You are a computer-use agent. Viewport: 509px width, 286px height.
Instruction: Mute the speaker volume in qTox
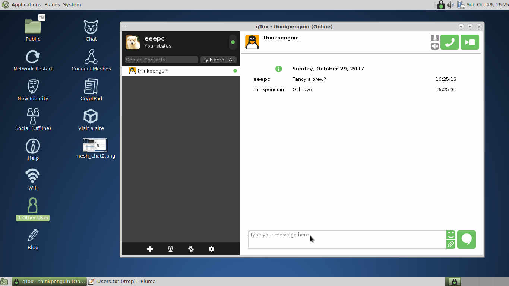click(x=434, y=46)
